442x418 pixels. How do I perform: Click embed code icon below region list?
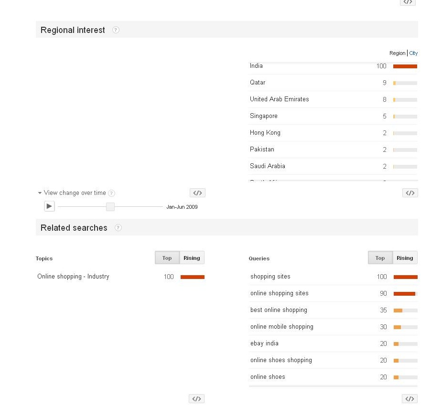tap(410, 193)
